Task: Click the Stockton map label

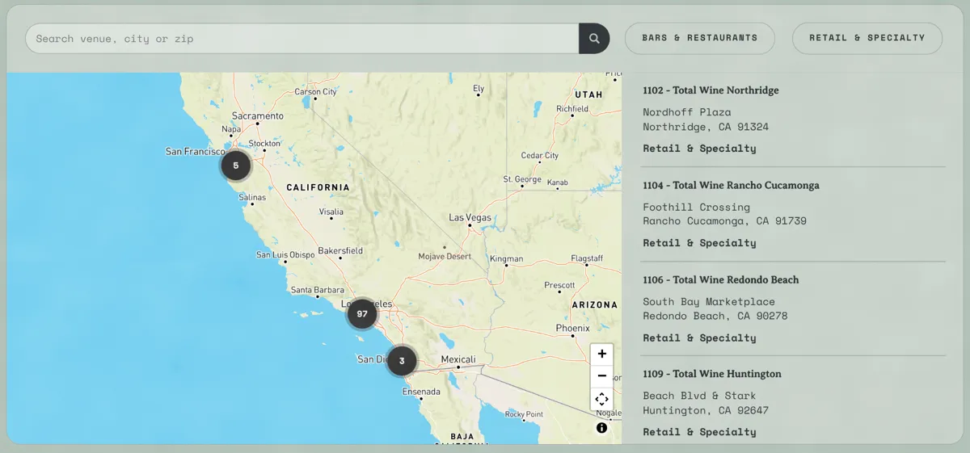Action: point(264,144)
